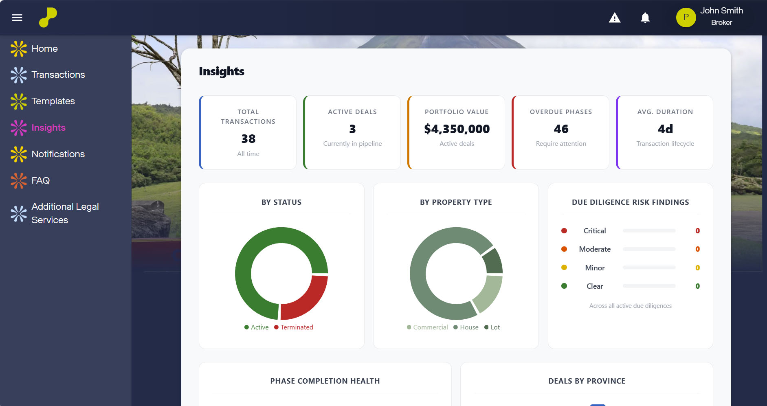Screen dimensions: 767x406
Task: Toggle the Commercial legend entry
Action: (427, 327)
